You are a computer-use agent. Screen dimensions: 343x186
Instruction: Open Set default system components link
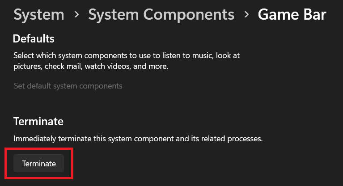pos(68,85)
